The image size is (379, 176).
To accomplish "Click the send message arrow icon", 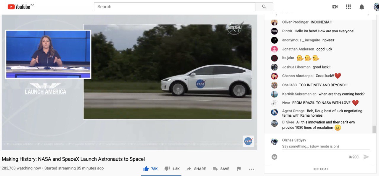I will (x=366, y=157).
